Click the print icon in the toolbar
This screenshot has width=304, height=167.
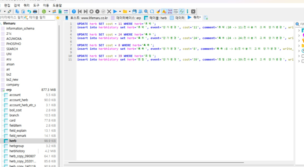35,11
